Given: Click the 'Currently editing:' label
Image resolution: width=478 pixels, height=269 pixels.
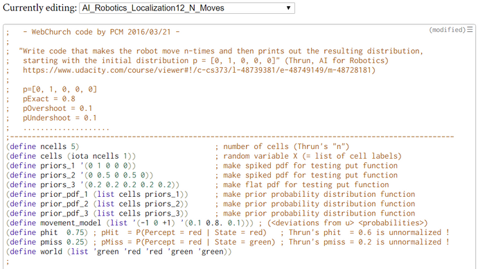Looking at the screenshot, I should tap(39, 8).
